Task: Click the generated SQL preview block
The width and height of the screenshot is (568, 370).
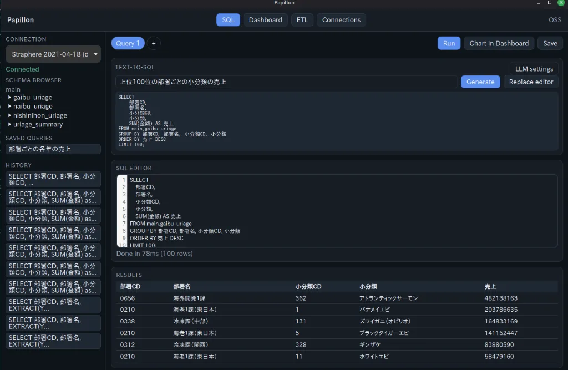Action: 337,121
